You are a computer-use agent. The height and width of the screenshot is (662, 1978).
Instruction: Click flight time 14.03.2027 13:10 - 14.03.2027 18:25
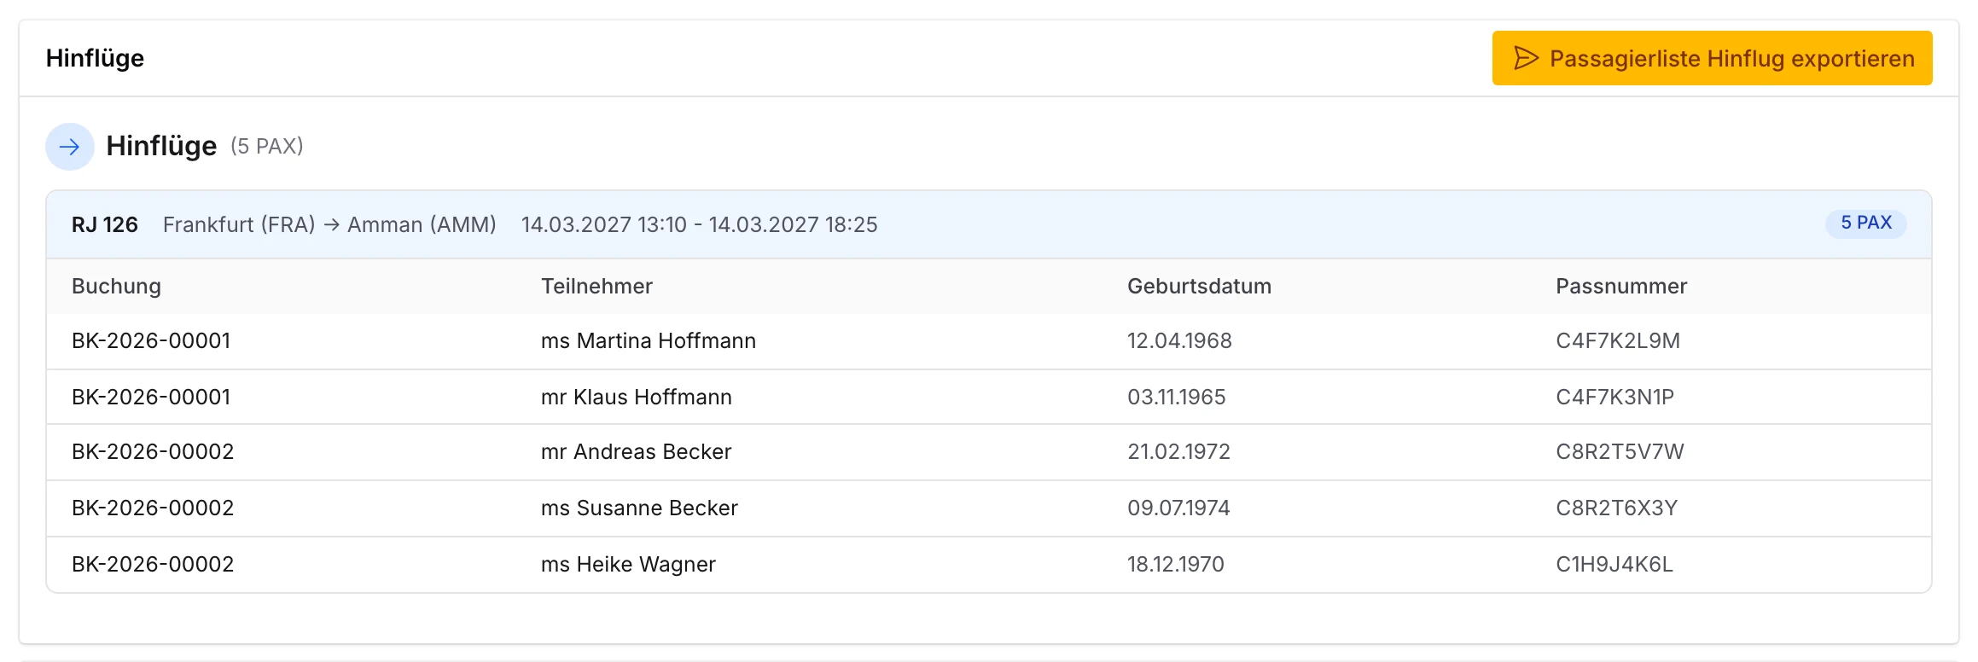coord(700,224)
